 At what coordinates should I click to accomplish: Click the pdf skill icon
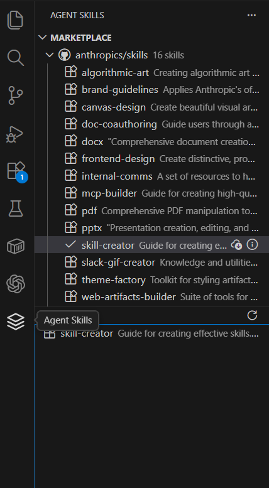coord(70,210)
